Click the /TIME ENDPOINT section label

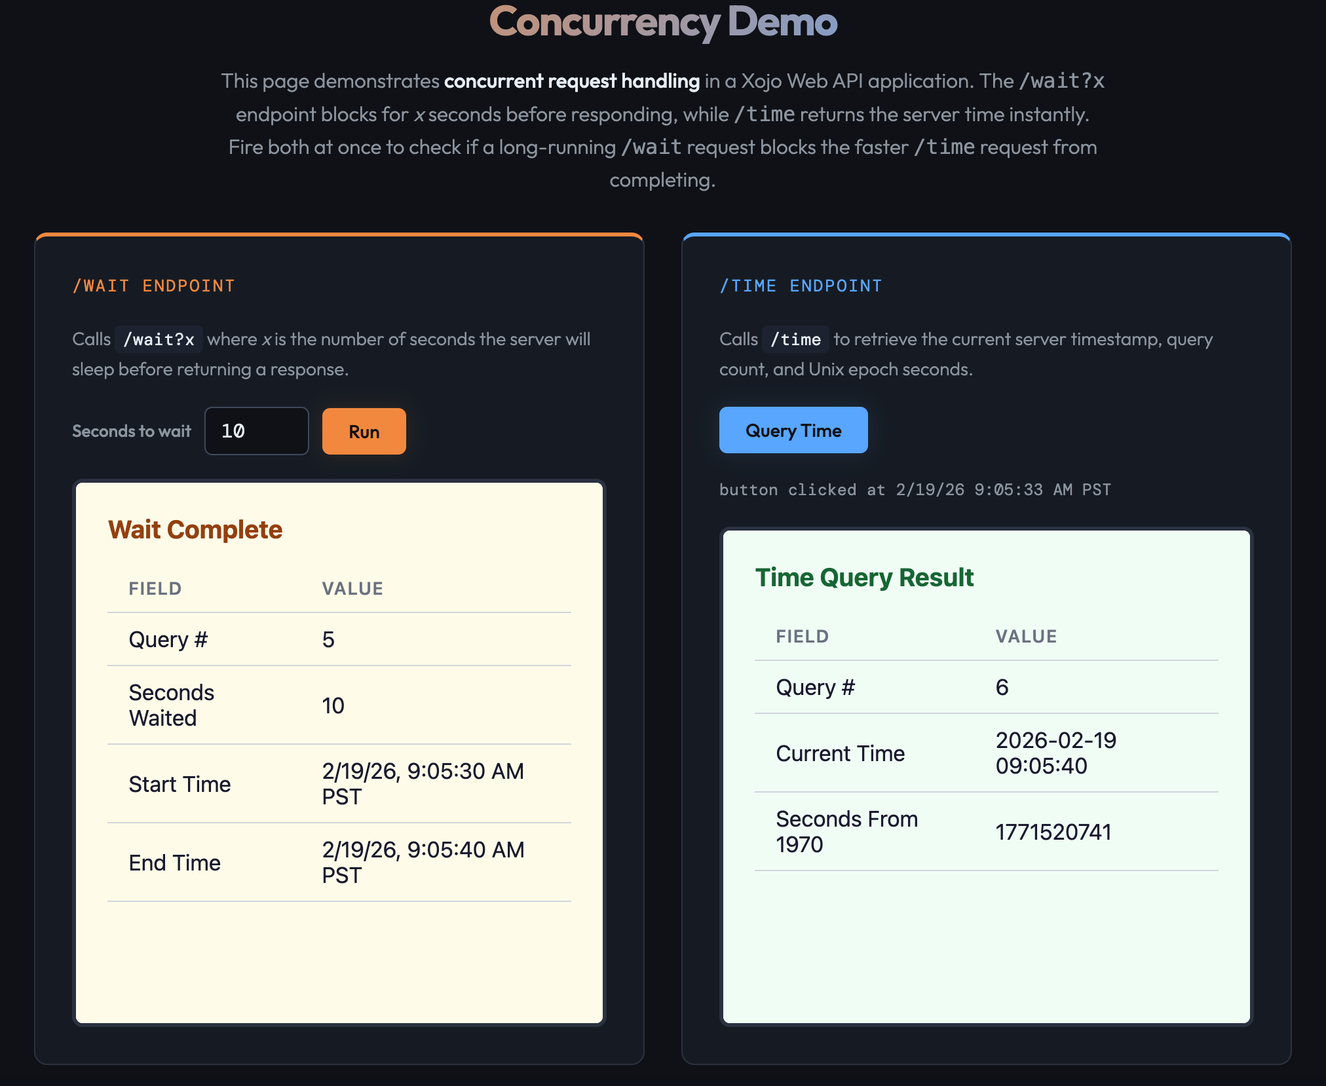coord(800,286)
